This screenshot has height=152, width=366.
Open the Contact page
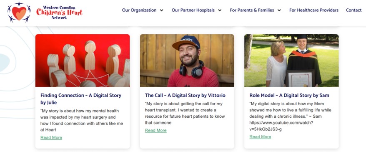click(353, 10)
